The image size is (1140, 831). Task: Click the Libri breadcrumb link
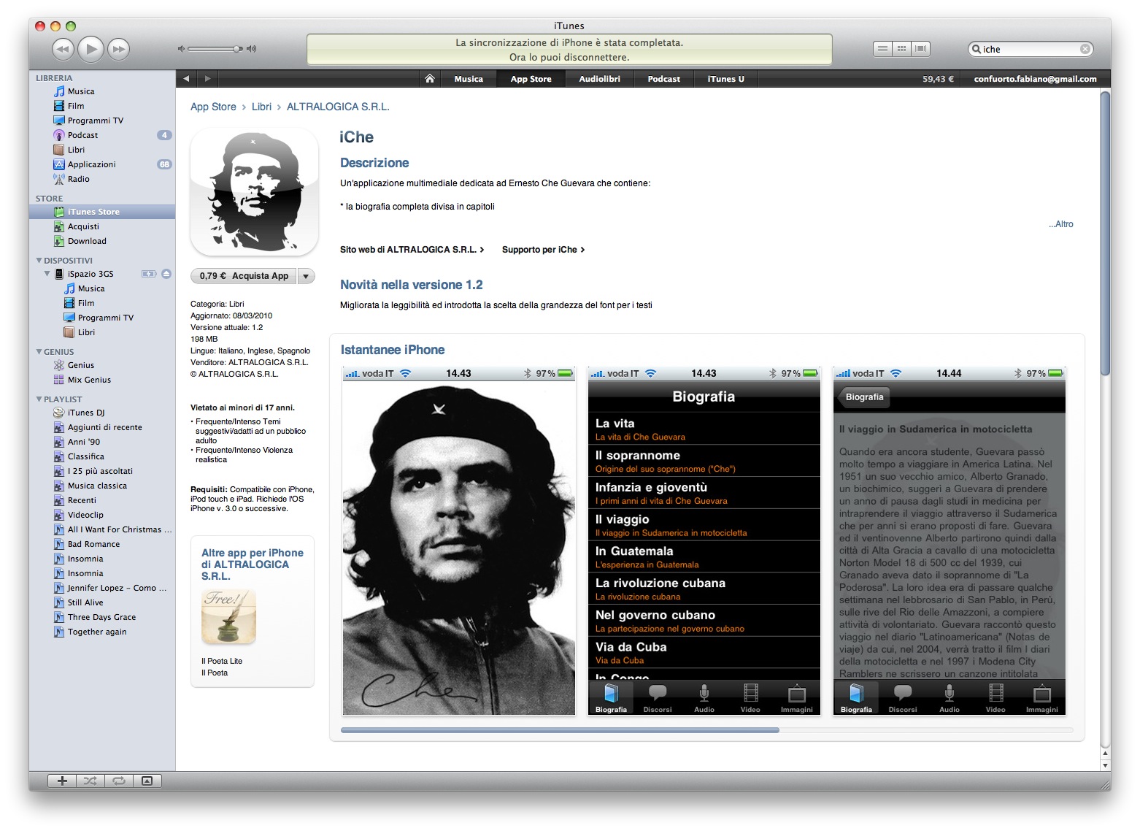coord(261,107)
